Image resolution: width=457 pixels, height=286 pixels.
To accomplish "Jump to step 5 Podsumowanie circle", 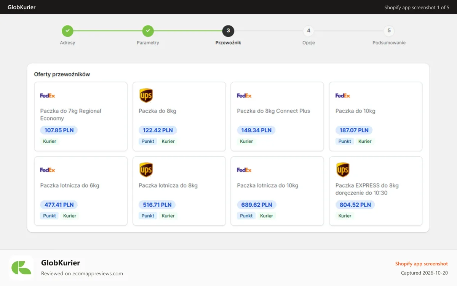I will (389, 31).
